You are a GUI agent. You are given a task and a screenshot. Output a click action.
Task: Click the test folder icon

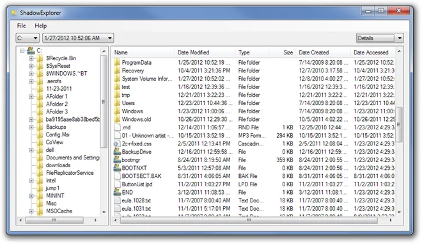tap(117, 87)
